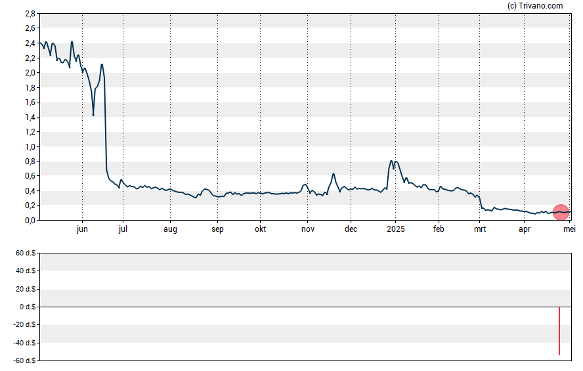Select the '2025' year label
583x371 pixels.
point(396,229)
